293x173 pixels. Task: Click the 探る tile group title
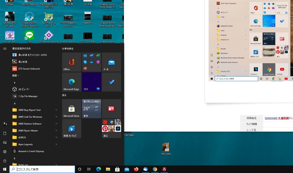(64, 95)
